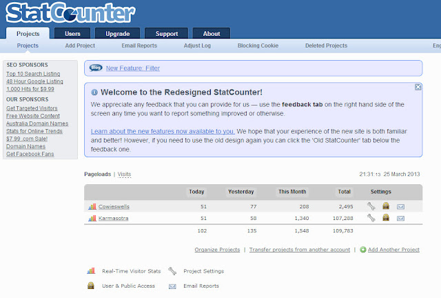This screenshot has height=298, width=441.
Task: Click the StatCounter logo
Action: (70, 12)
